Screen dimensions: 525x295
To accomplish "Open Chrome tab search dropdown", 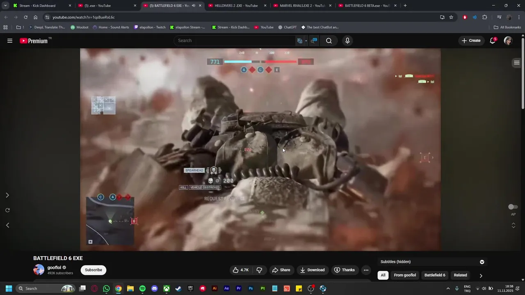I will pos(5,6).
